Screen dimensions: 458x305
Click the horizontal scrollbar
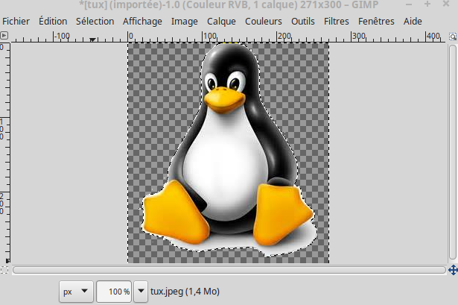(x=229, y=270)
